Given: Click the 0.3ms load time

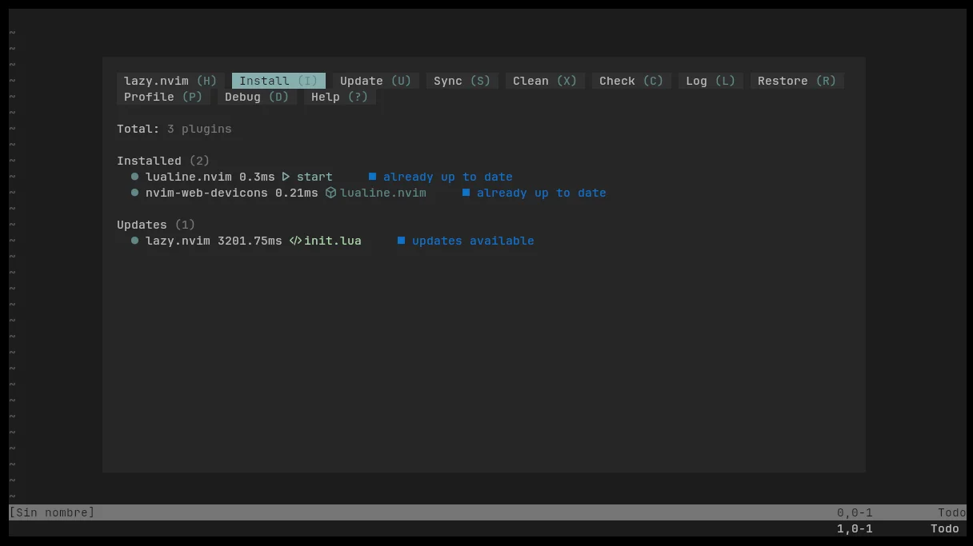Looking at the screenshot, I should coord(257,177).
